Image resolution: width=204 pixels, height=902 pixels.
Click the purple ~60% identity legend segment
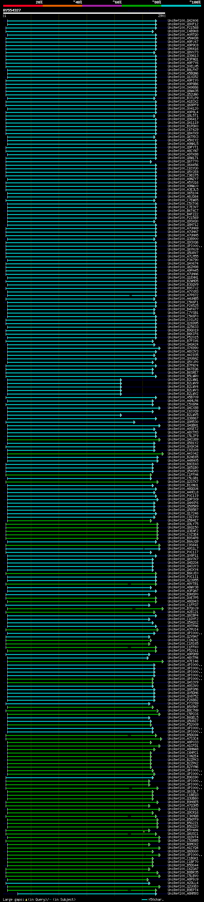(102, 6)
